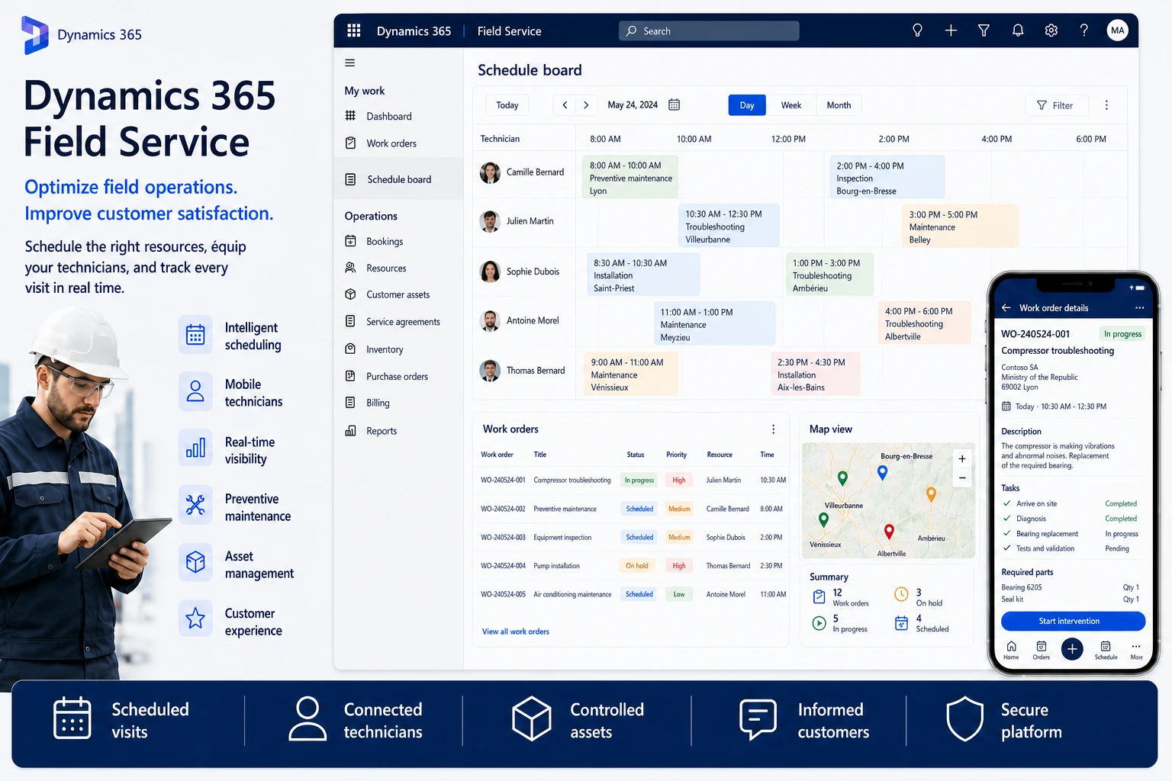
Task: Zoom in on the map view
Action: 962,458
